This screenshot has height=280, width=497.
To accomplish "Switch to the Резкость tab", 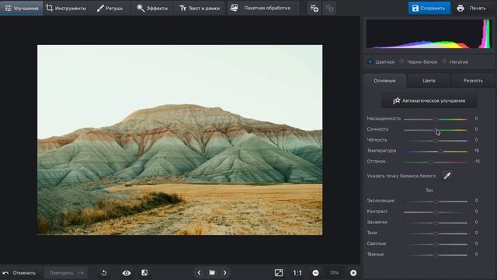I will [473, 81].
